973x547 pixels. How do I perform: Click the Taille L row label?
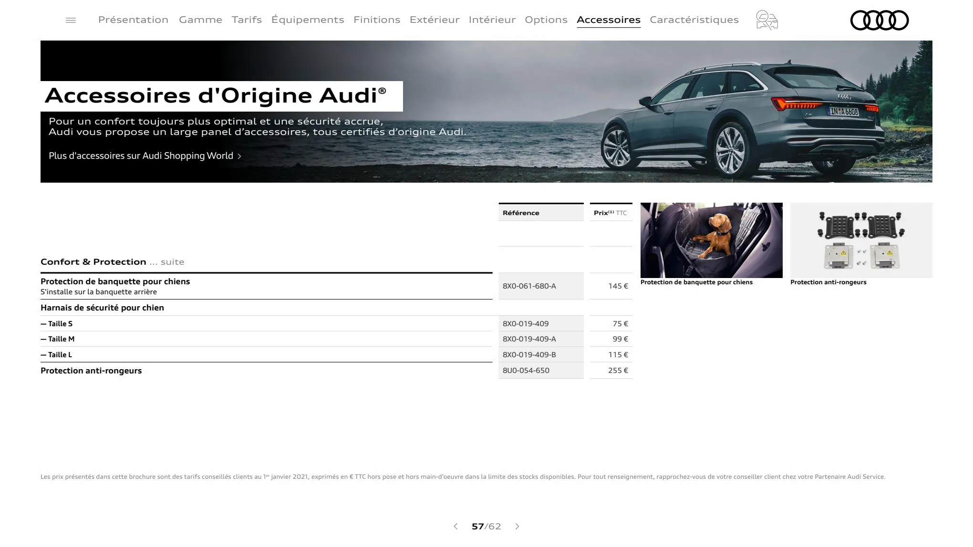[x=56, y=355]
